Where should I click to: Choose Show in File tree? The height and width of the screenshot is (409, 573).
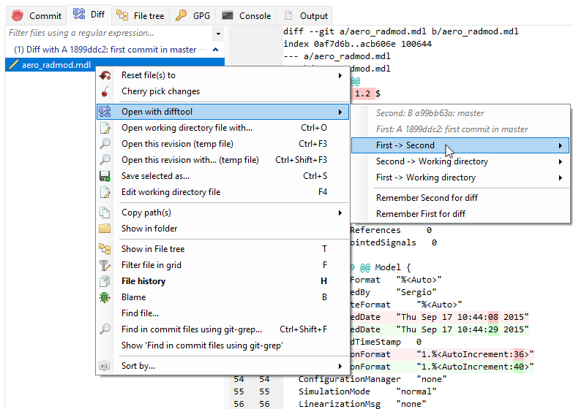pos(223,249)
